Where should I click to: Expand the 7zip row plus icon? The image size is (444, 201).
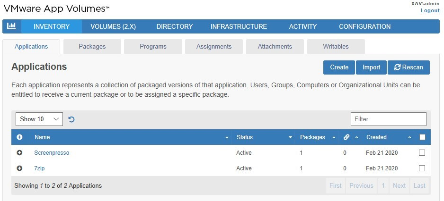click(19, 168)
